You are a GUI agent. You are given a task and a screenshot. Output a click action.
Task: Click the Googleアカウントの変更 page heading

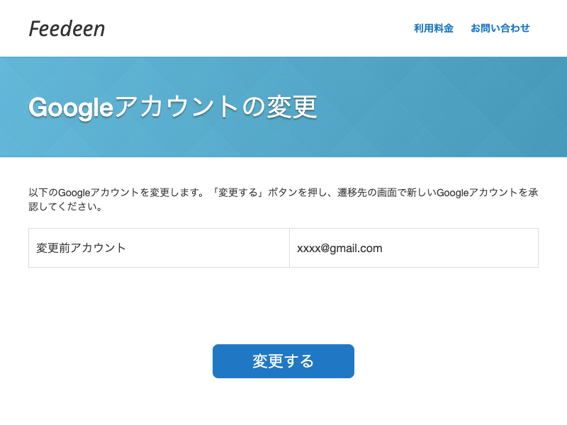pos(173,108)
